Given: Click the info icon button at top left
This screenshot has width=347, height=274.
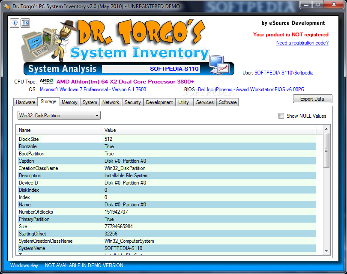Looking at the screenshot, I should click(x=15, y=23).
